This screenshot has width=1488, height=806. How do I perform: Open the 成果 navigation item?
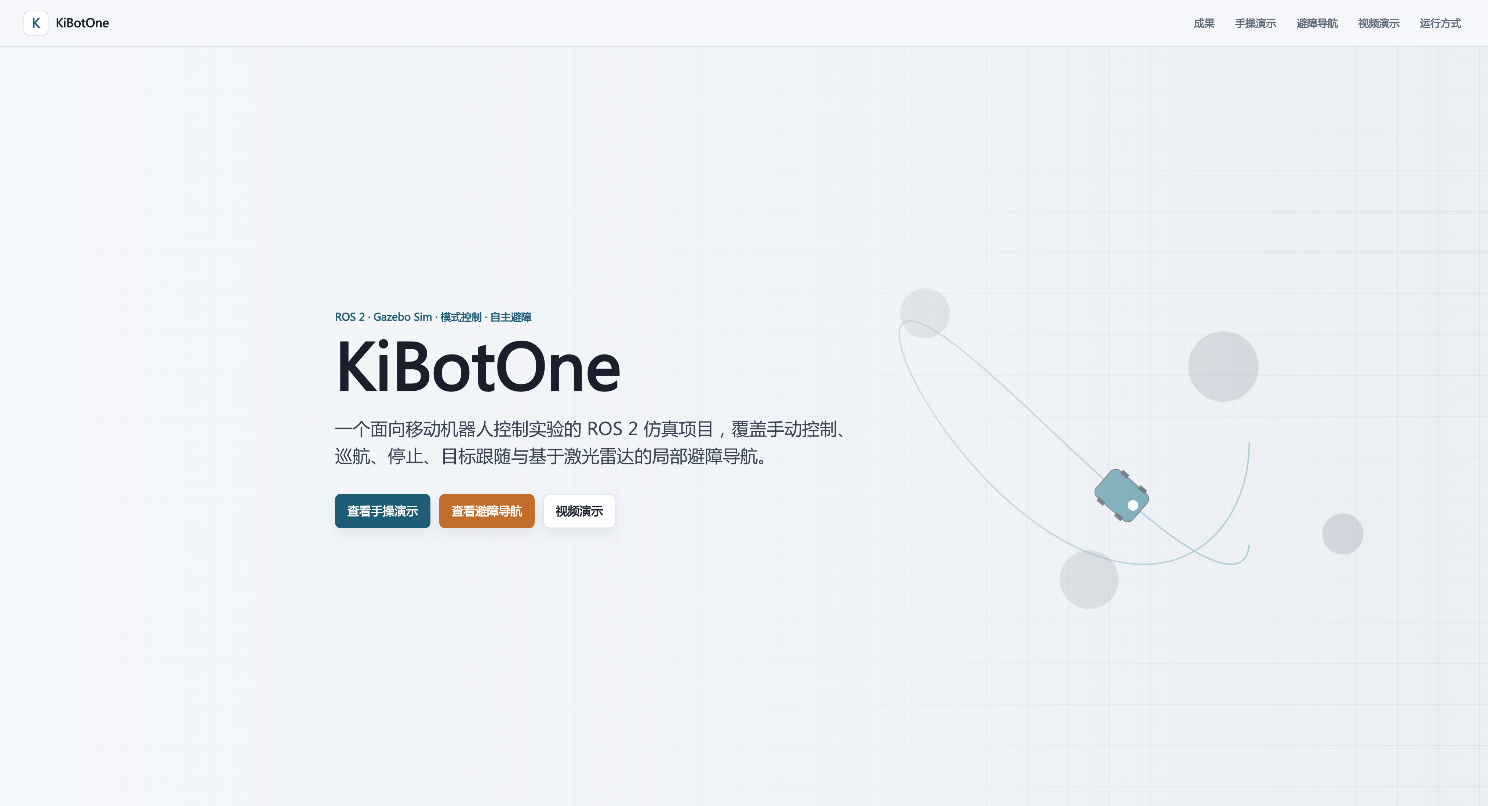(1204, 23)
